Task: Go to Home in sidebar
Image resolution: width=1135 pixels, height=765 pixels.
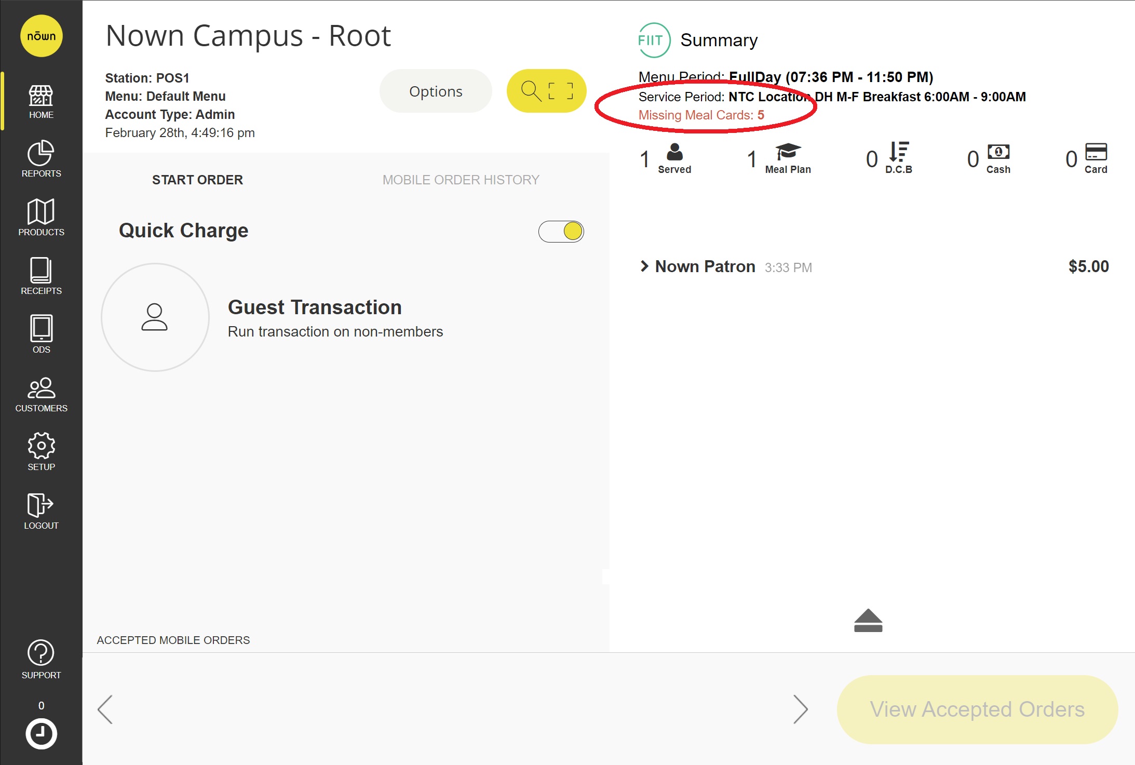Action: pos(41,102)
